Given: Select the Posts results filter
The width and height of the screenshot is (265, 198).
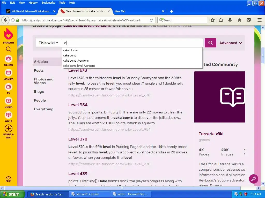Looking at the screenshot, I should coord(39,70).
